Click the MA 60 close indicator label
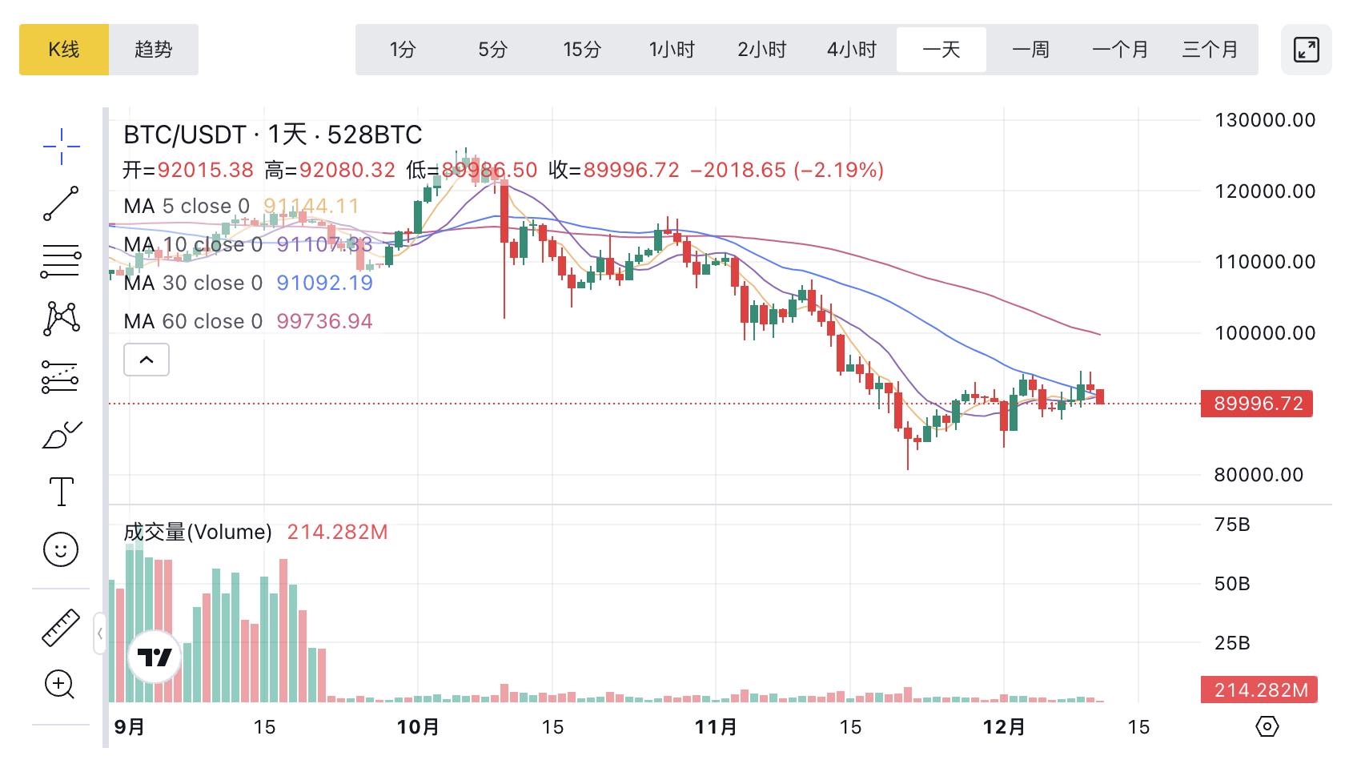This screenshot has height=772, width=1353. tap(193, 321)
